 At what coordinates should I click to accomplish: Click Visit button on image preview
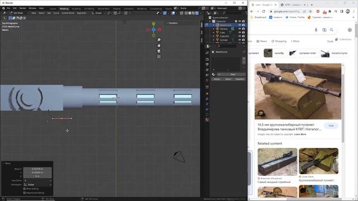[331, 126]
